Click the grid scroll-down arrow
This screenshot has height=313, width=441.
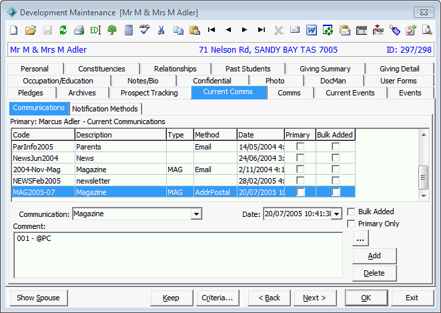click(x=424, y=196)
